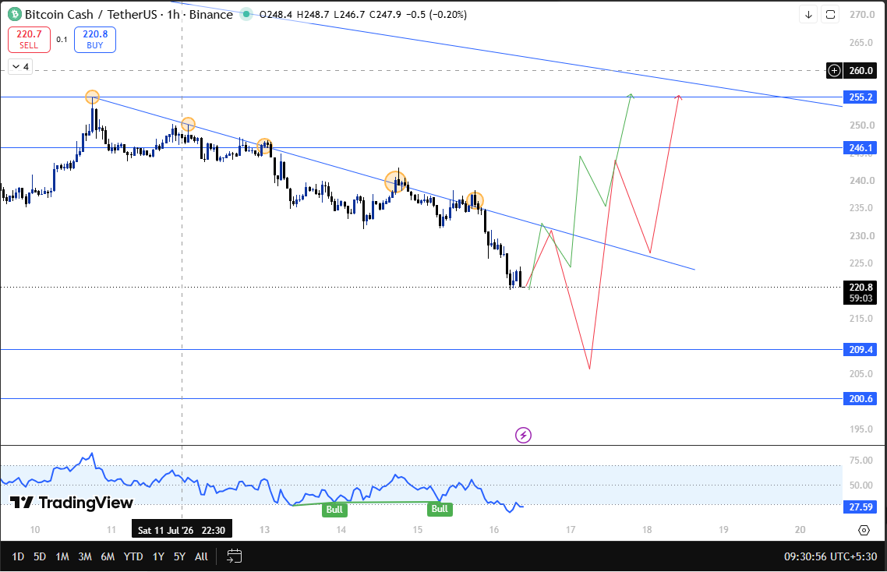This screenshot has width=887, height=572.
Task: Click the first green Bull divergence label
Action: (334, 509)
